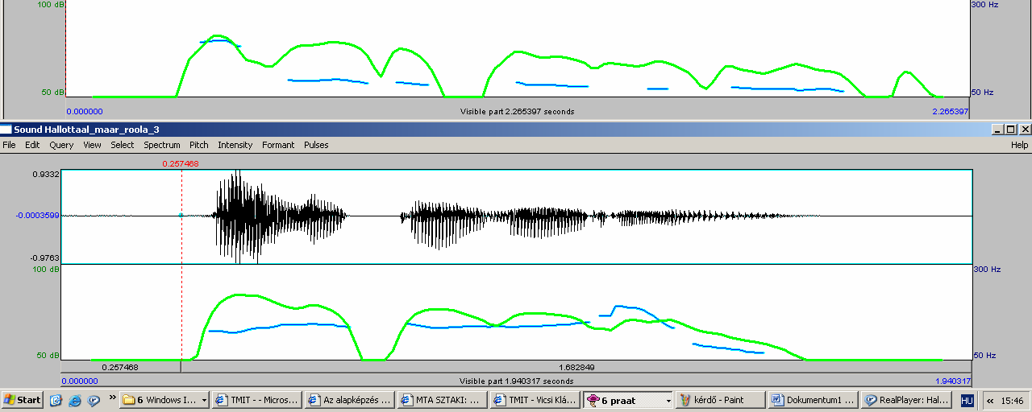1032x412 pixels.
Task: Click the red cursor time label 0.257468
Action: pos(181,163)
